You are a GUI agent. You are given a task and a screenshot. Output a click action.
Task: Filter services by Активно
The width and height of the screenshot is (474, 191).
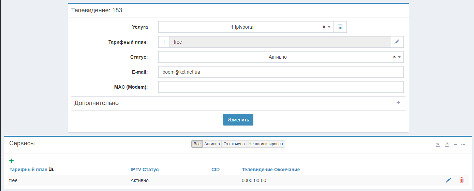[212, 144]
